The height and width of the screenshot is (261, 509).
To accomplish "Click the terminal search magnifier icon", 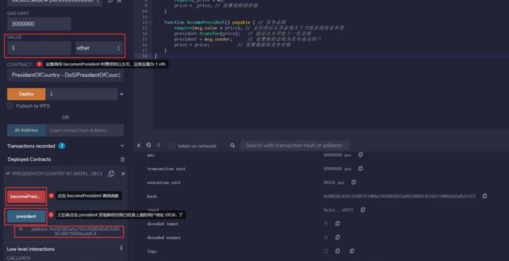I will (x=232, y=145).
